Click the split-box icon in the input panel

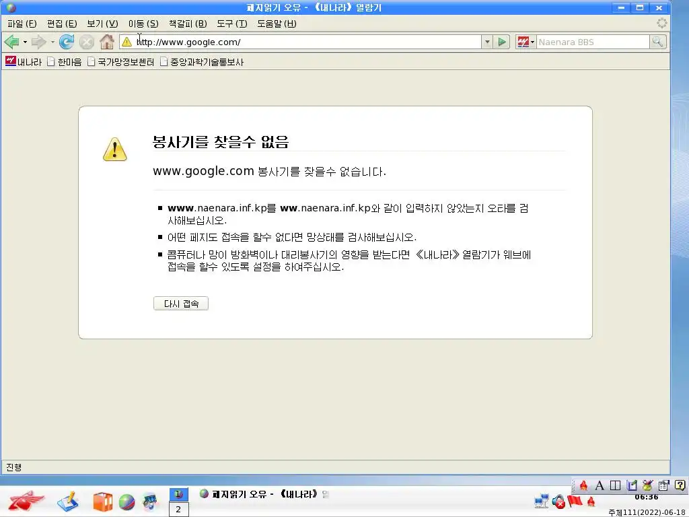[x=616, y=485]
